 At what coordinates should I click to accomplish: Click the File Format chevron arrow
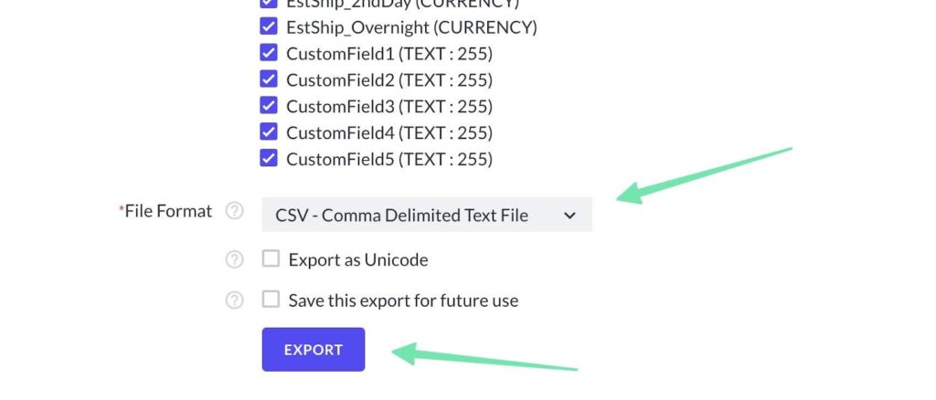point(569,216)
